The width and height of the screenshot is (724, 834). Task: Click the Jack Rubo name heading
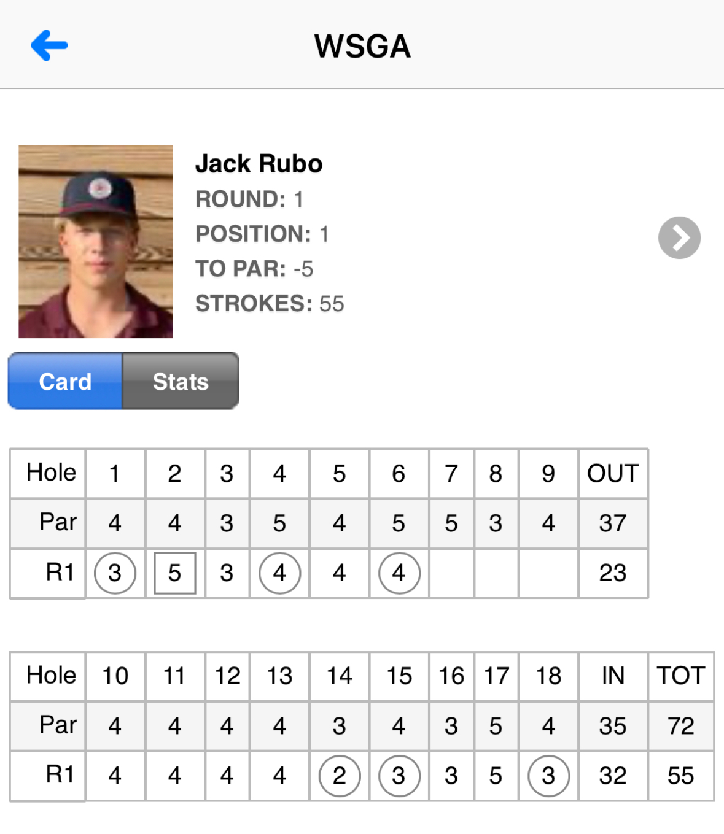click(x=259, y=164)
